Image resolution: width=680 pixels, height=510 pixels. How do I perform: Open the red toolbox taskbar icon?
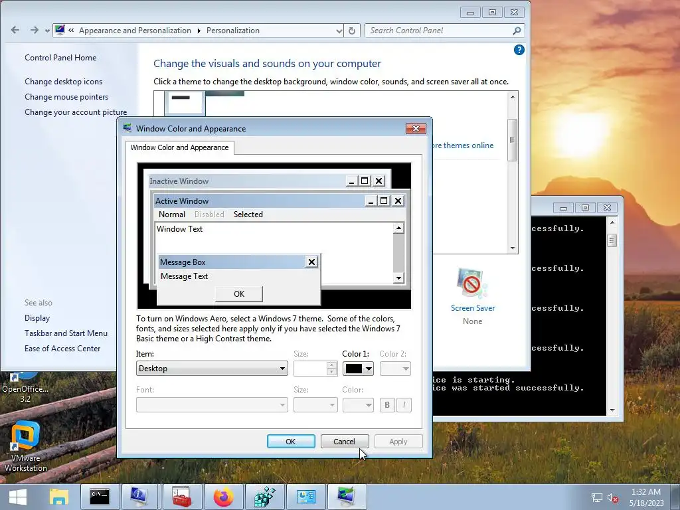(x=182, y=497)
